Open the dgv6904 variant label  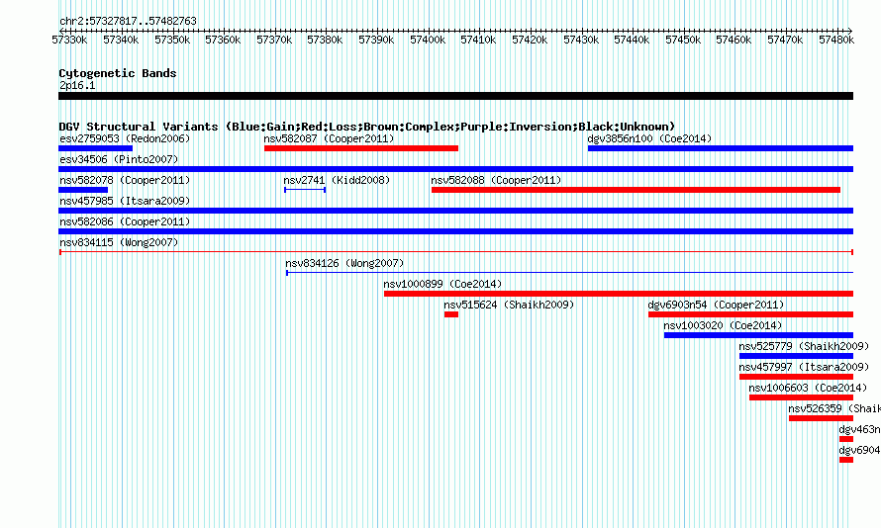pos(859,450)
